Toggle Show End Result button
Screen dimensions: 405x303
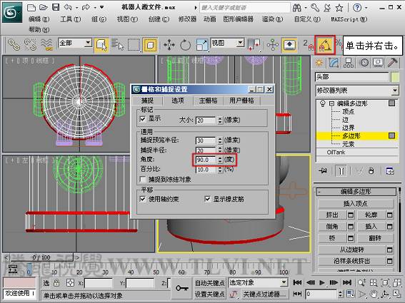341,170
